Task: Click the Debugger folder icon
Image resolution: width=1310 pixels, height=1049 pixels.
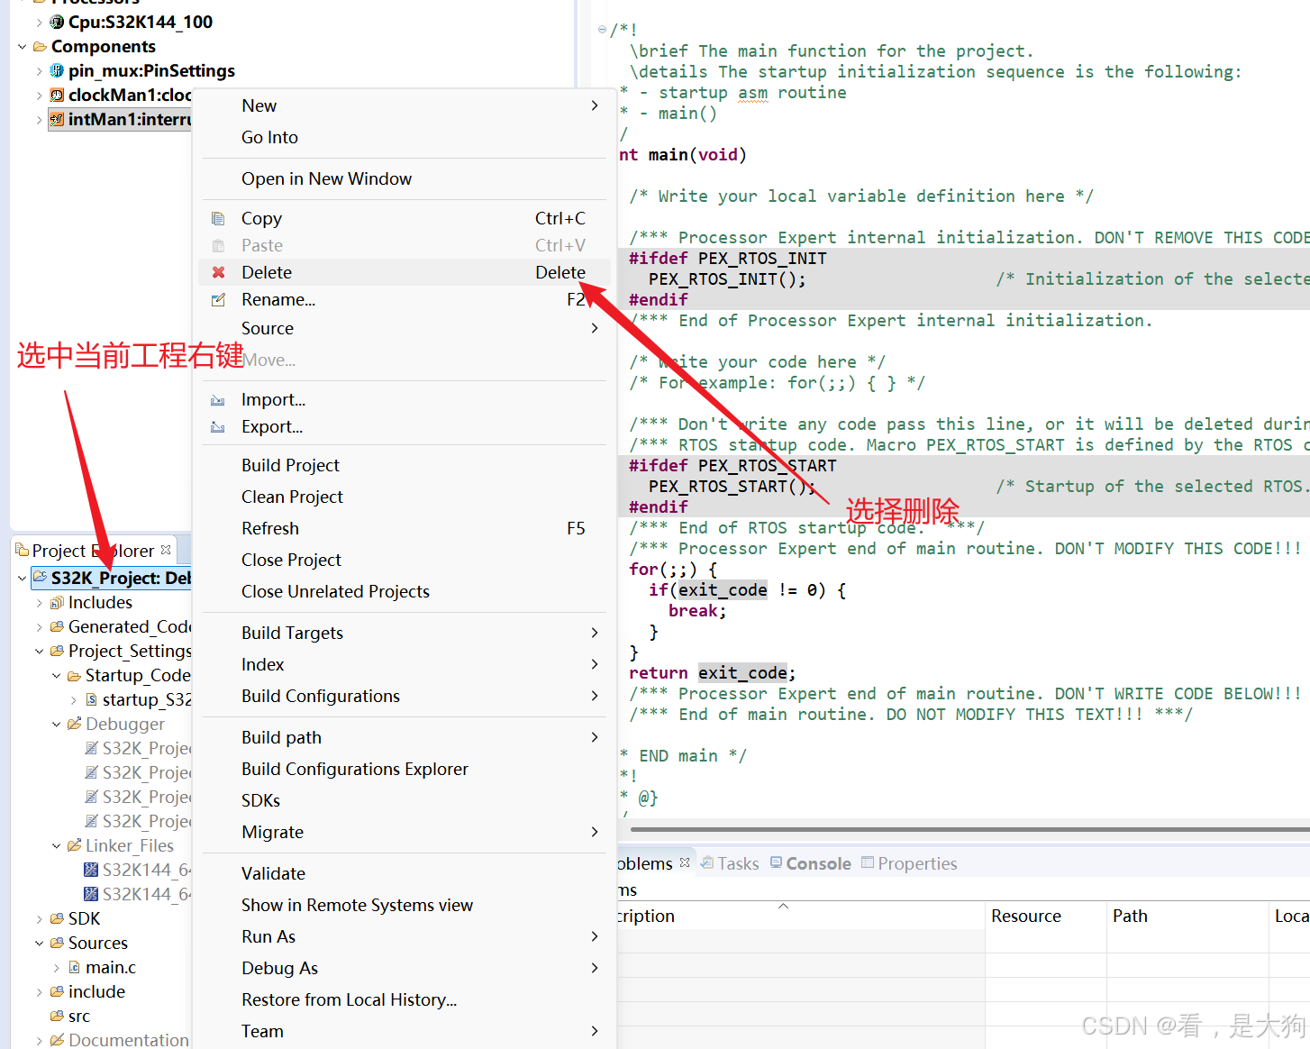Action: [x=74, y=724]
